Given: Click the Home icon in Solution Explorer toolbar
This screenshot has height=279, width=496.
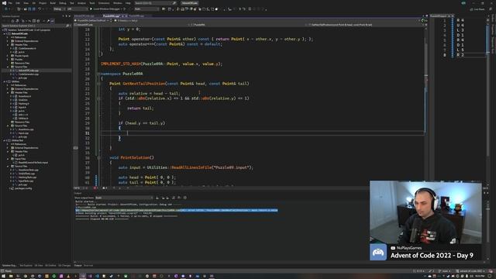Looking at the screenshot, I should [12, 21].
